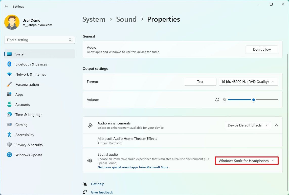Select Microsoft Audio Home Theater Effects
This screenshot has width=289, height=195.
tap(127, 139)
